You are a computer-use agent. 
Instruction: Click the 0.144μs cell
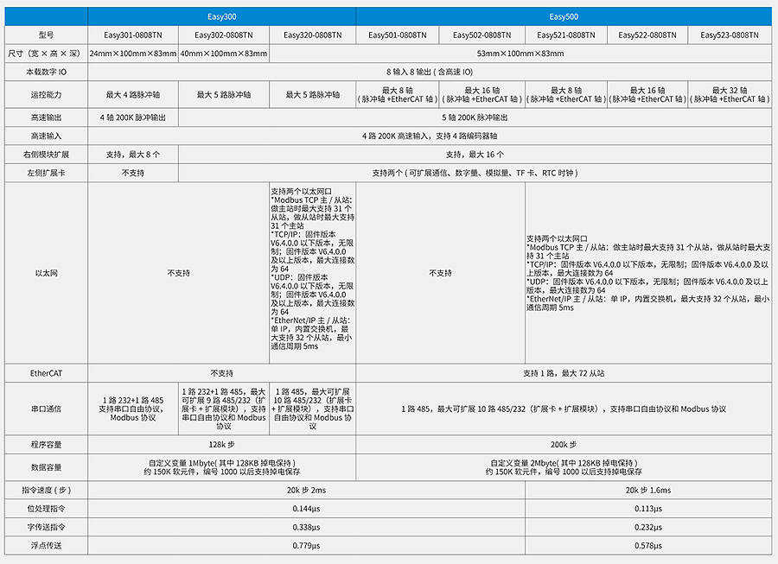[306, 509]
